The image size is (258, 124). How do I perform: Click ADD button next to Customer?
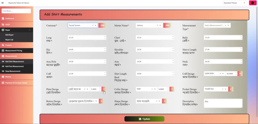click(x=102, y=25)
